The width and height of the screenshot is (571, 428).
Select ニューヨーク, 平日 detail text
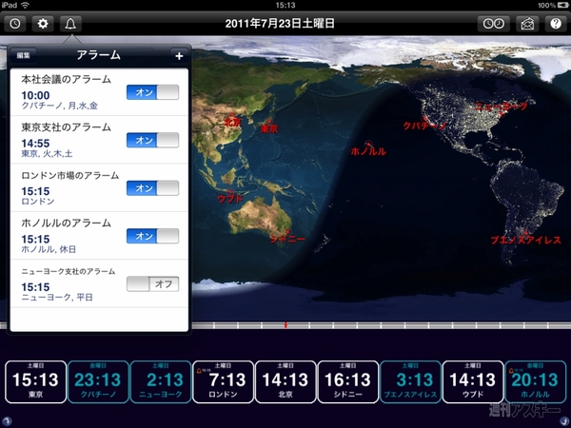pyautogui.click(x=57, y=298)
